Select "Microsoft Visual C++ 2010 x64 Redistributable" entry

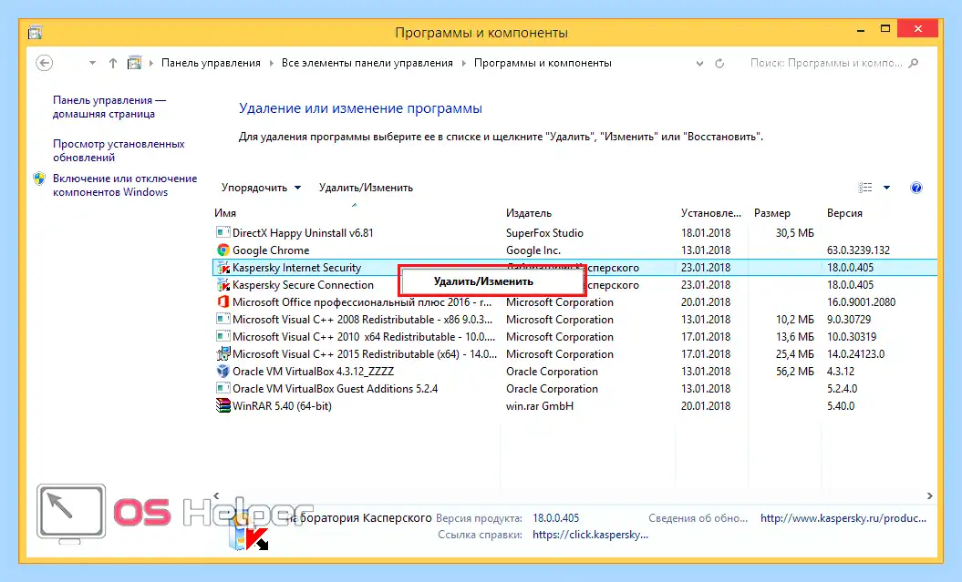tap(364, 336)
